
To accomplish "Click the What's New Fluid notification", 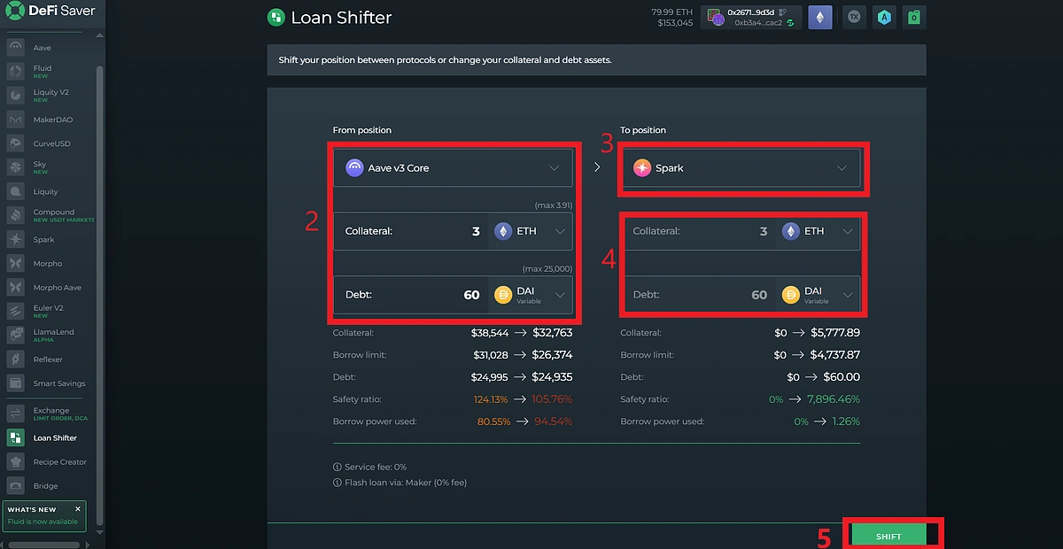I will pyautogui.click(x=44, y=514).
